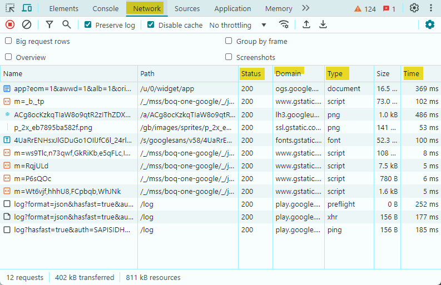The width and height of the screenshot is (441, 285).
Task: Switch to the Console tab
Action: (x=105, y=8)
